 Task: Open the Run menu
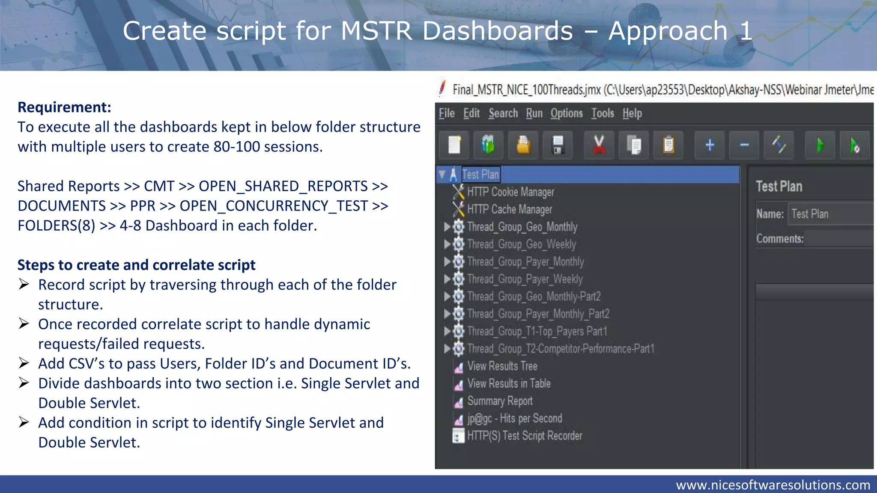(534, 113)
